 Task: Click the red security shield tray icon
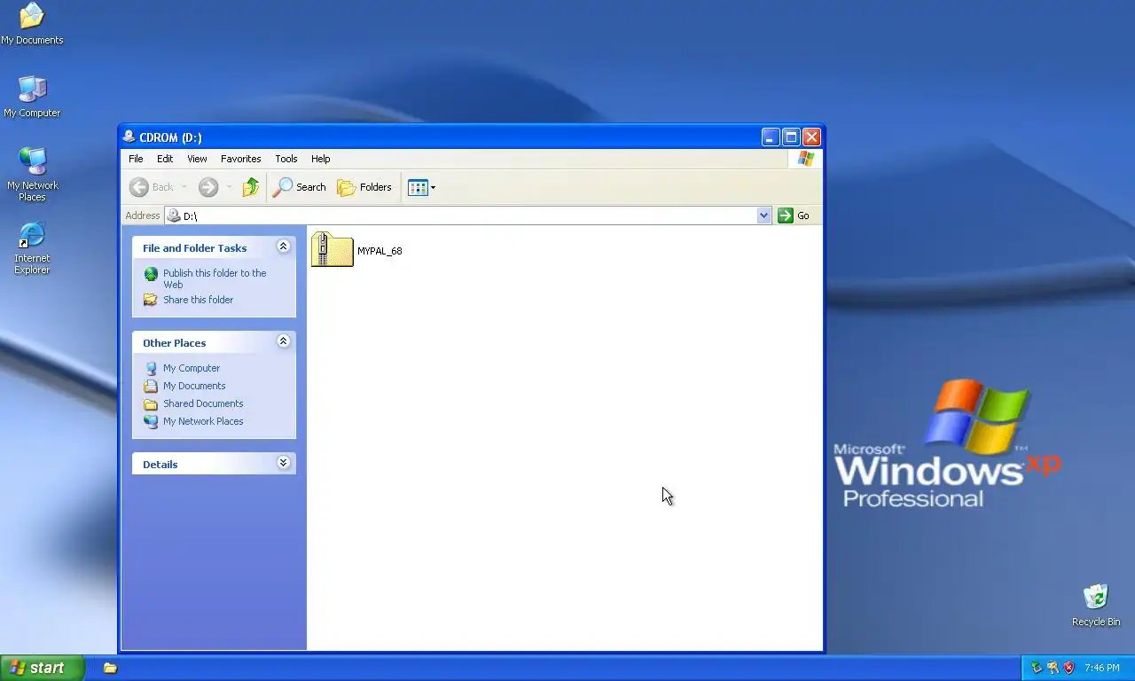(x=1068, y=668)
